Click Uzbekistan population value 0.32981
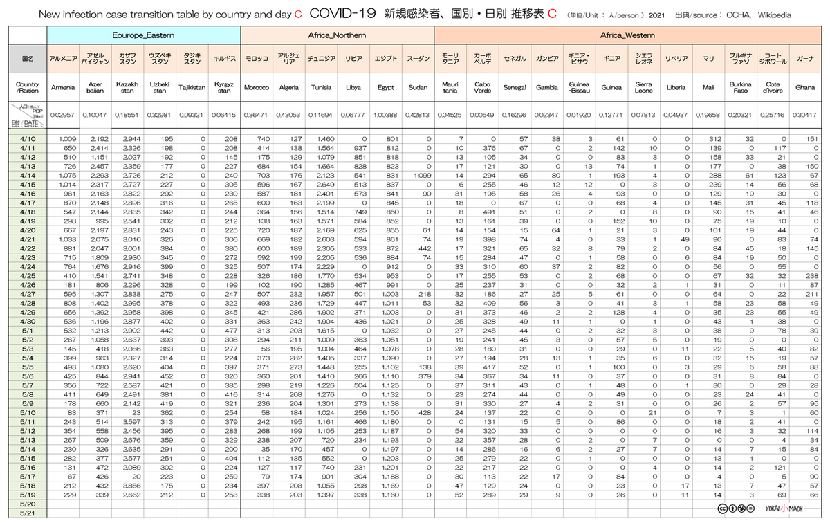This screenshot has height=523, width=830. coord(160,114)
